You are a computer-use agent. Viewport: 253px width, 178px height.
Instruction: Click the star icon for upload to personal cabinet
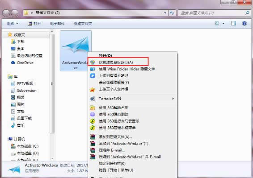[93, 90]
